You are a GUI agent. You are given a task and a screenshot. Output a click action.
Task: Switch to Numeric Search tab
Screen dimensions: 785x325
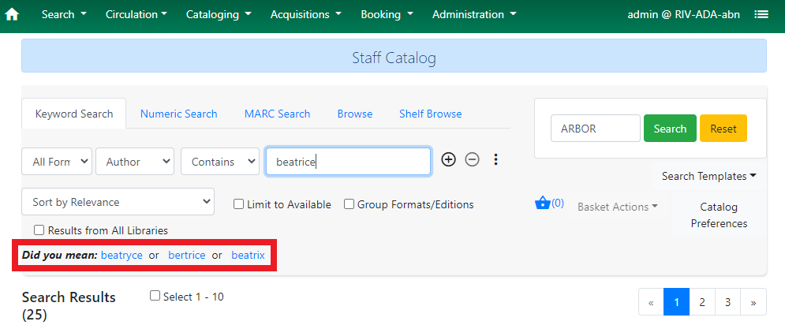coord(179,114)
